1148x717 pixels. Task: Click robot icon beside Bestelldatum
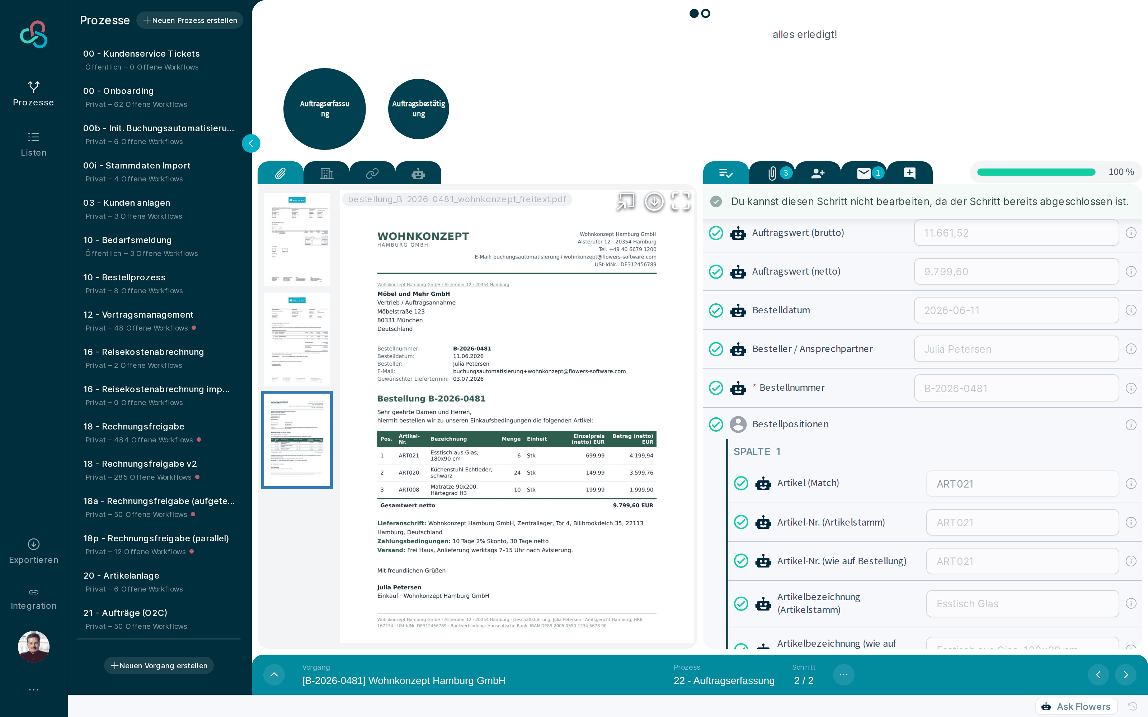[738, 310]
